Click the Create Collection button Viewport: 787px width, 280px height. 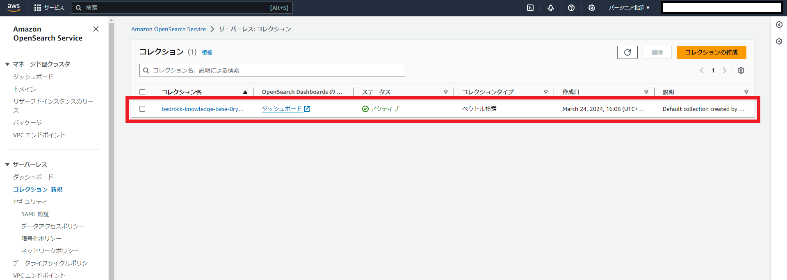pos(712,52)
